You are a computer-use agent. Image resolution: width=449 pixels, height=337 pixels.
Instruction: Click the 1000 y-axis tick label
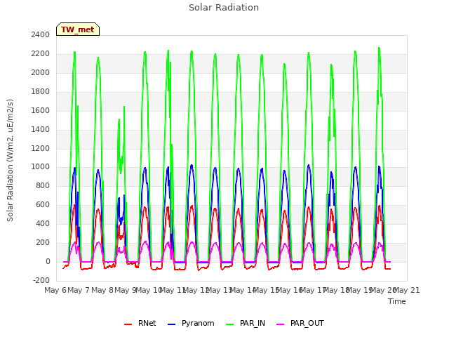pyautogui.click(x=41, y=167)
